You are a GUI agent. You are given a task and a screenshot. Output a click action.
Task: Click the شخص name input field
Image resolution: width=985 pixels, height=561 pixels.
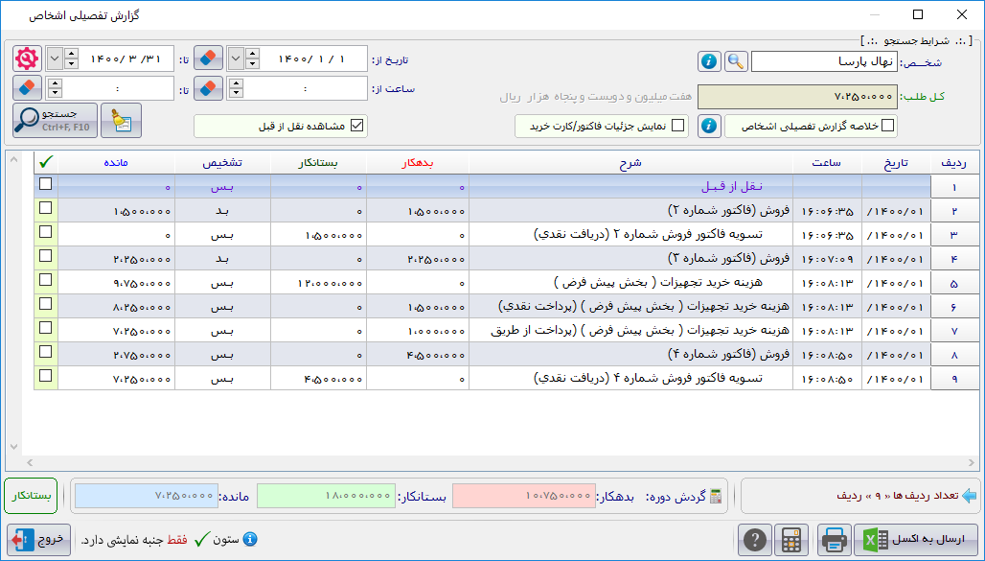pyautogui.click(x=824, y=61)
